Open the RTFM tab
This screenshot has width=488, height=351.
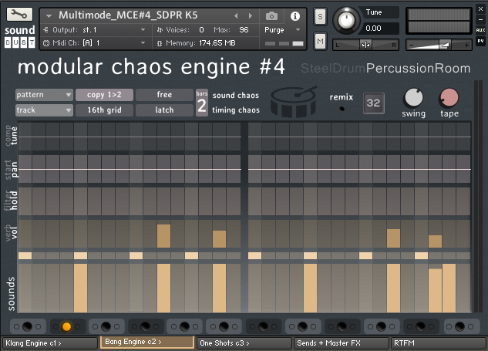438,343
